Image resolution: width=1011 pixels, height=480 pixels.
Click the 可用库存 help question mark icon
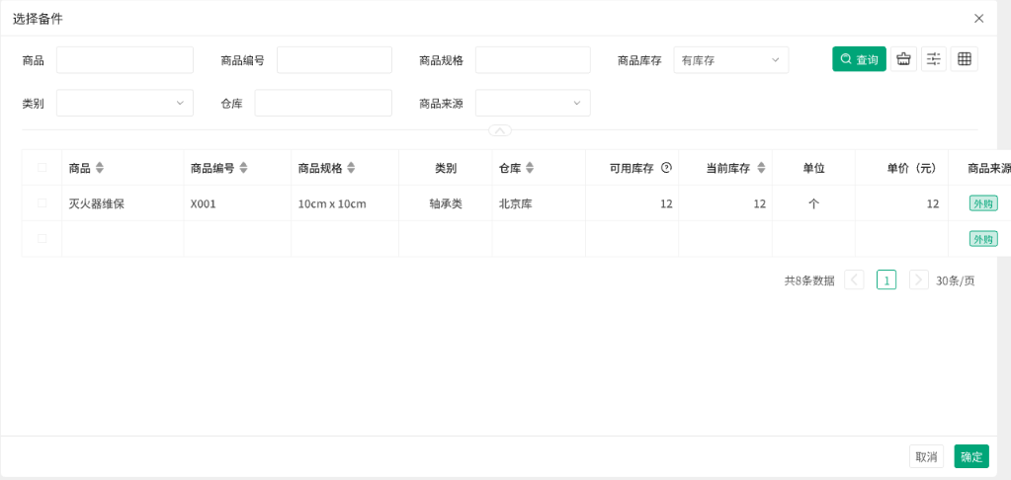coord(666,168)
